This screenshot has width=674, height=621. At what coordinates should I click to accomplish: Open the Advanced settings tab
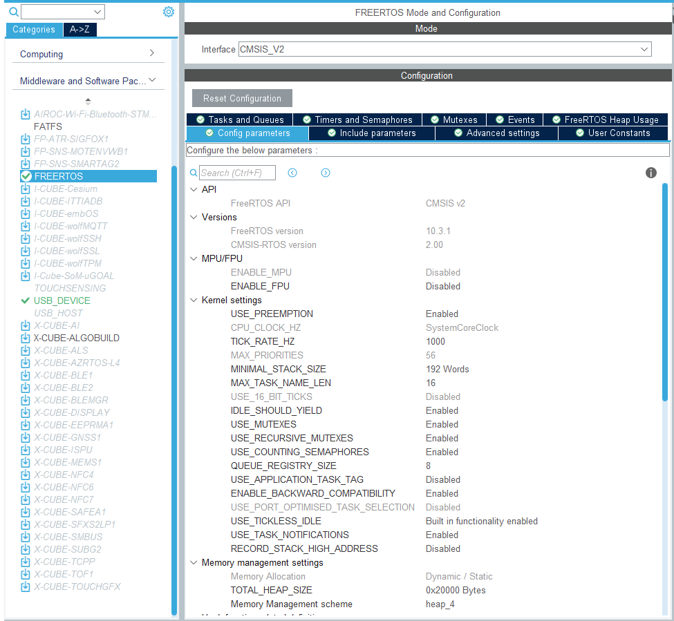496,133
